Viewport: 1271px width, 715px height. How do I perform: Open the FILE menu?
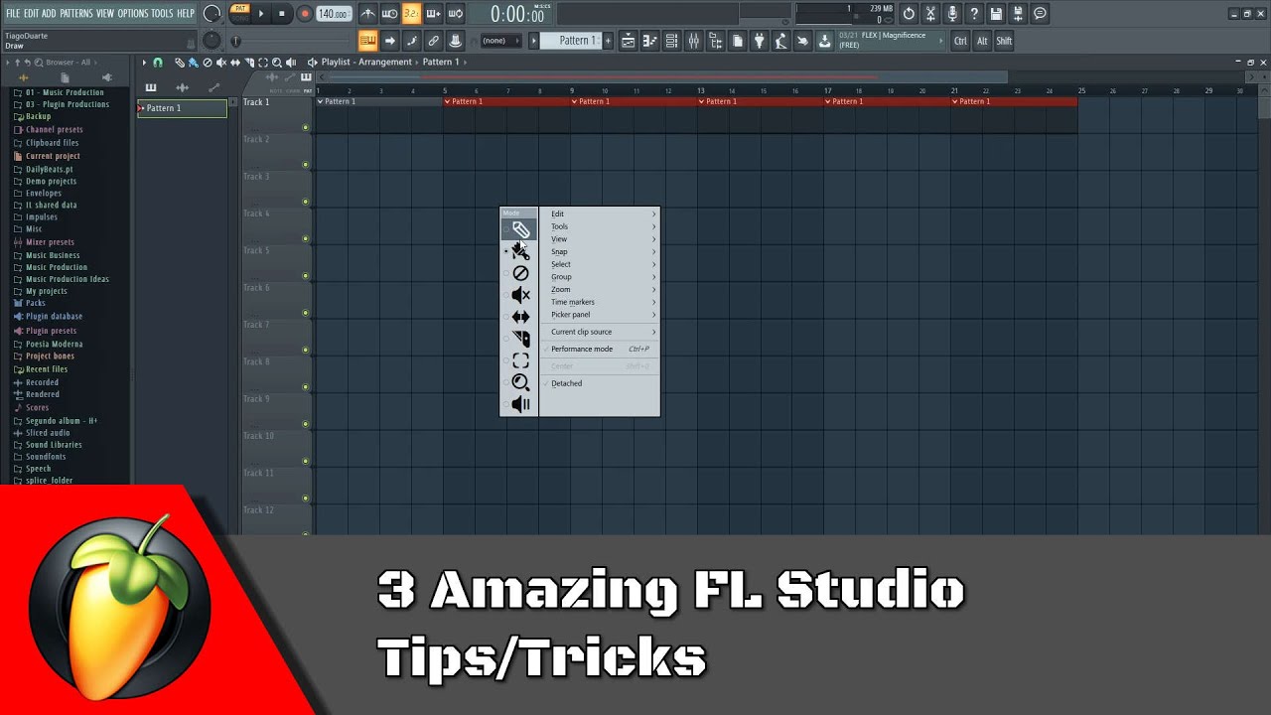click(13, 14)
